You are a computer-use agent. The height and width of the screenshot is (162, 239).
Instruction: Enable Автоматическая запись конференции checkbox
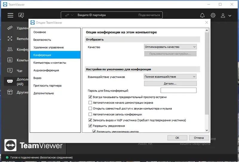click(x=90, y=114)
